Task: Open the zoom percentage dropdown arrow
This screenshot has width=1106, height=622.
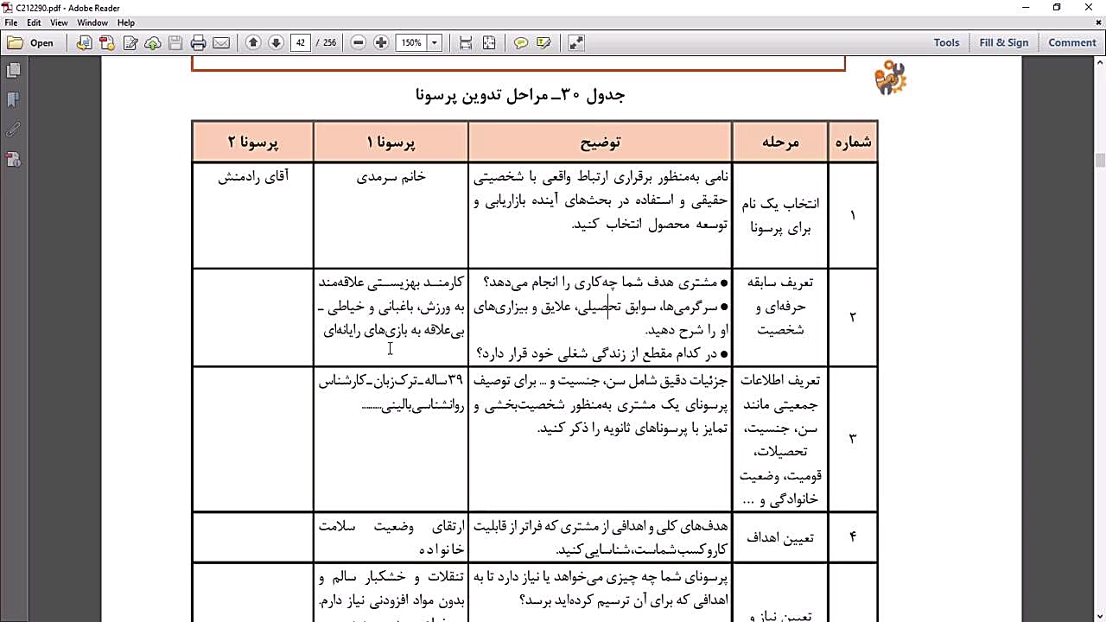Action: 435,42
